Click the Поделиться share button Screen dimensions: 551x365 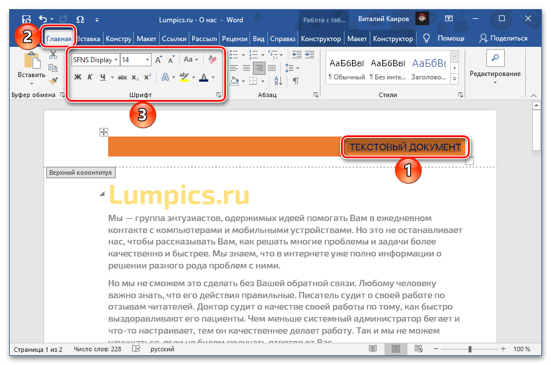coord(503,38)
